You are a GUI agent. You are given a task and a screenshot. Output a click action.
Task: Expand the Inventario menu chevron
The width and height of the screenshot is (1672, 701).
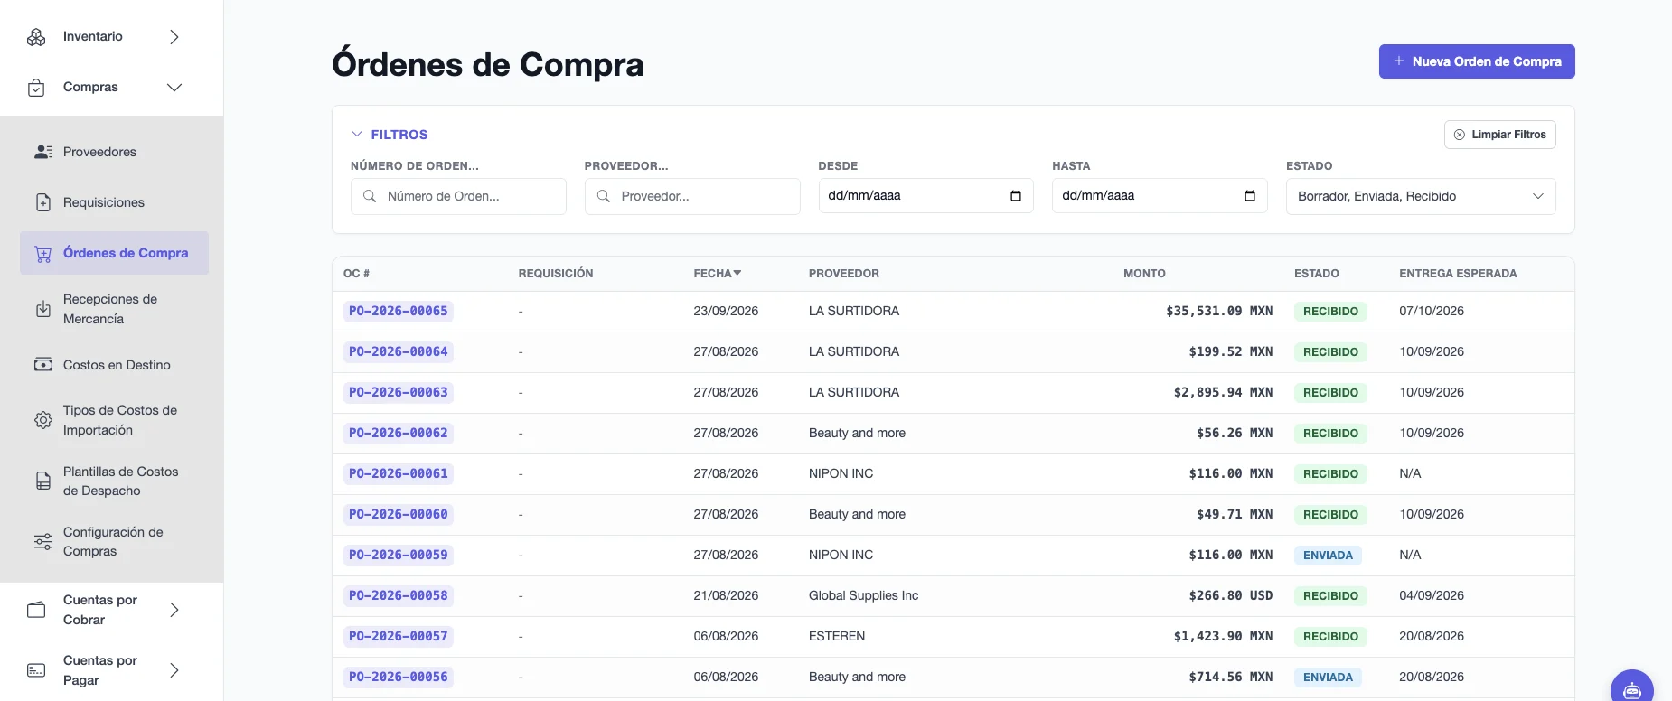tap(174, 37)
